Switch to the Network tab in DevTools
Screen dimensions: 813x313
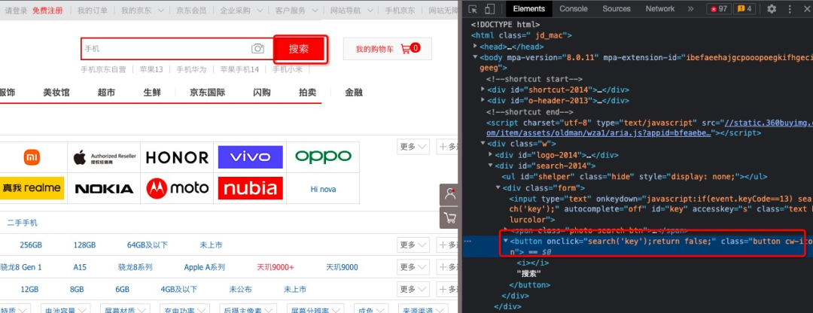660,9
